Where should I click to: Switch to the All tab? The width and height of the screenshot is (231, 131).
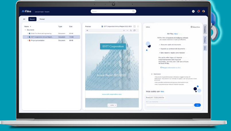pos(24,19)
